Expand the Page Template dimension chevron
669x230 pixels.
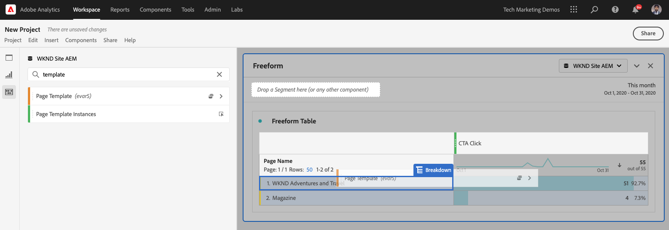point(221,96)
